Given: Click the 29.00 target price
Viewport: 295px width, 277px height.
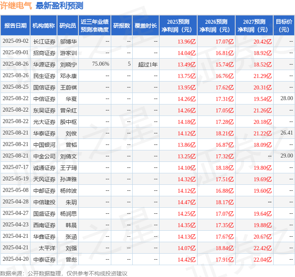Looking at the screenshot, I should 287,156.
